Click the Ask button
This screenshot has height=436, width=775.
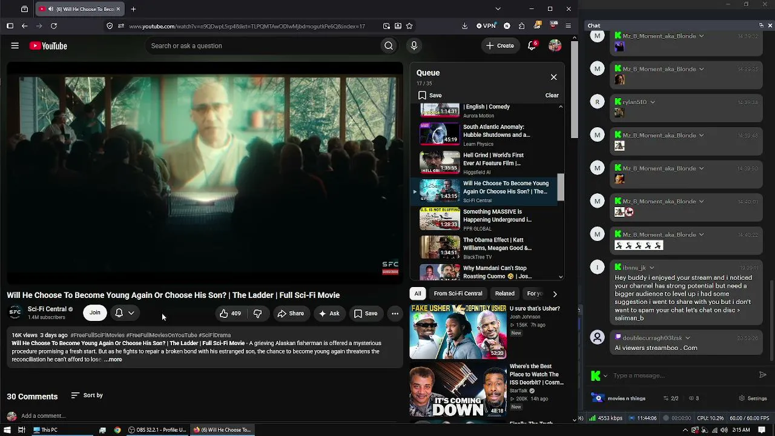point(329,313)
